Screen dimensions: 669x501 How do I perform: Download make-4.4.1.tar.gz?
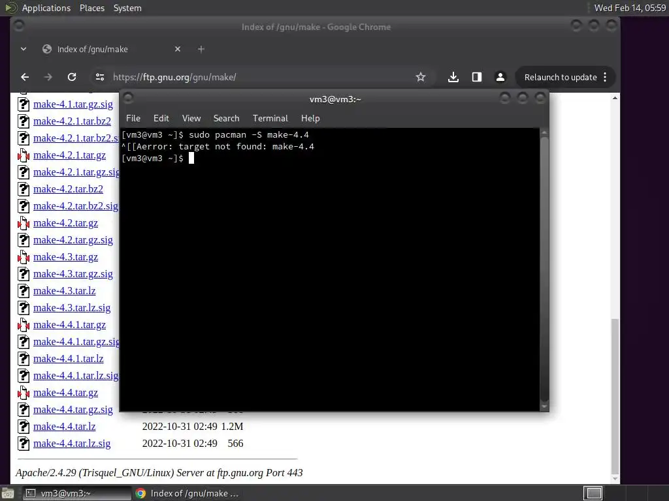[x=69, y=325]
